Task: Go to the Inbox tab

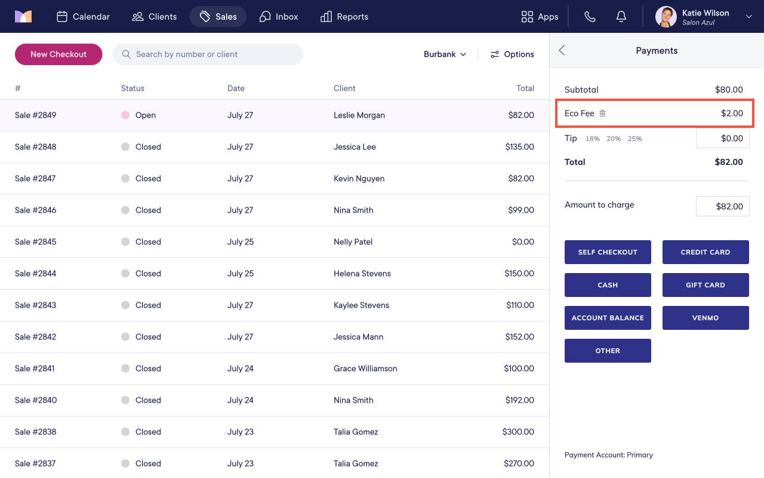Action: tap(279, 17)
